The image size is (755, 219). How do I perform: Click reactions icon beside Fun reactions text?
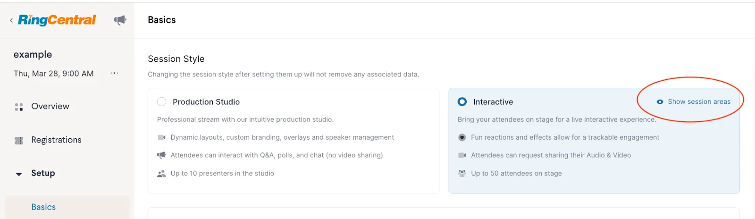[462, 137]
